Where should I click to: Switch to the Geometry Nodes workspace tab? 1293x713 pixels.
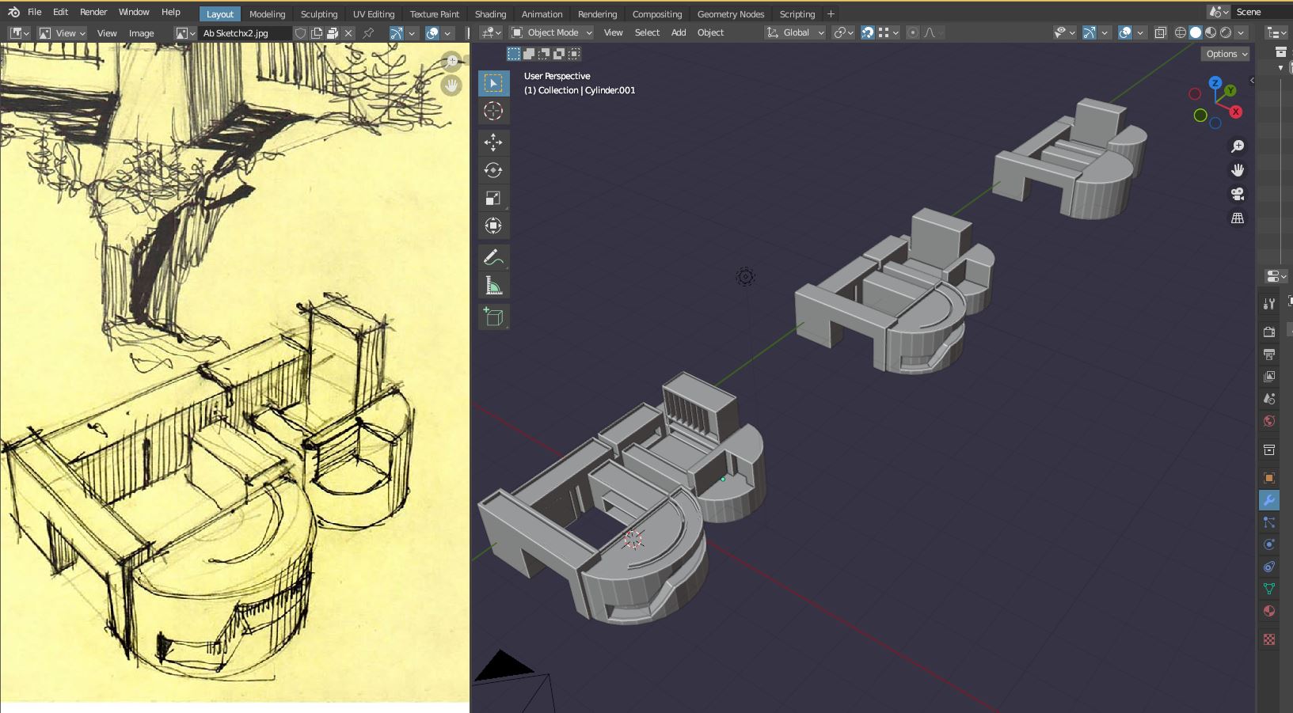tap(731, 14)
